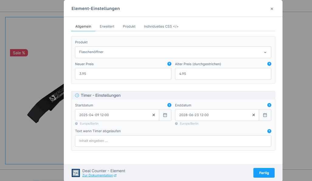Select the Individuelles CSS tab

pyautogui.click(x=161, y=27)
